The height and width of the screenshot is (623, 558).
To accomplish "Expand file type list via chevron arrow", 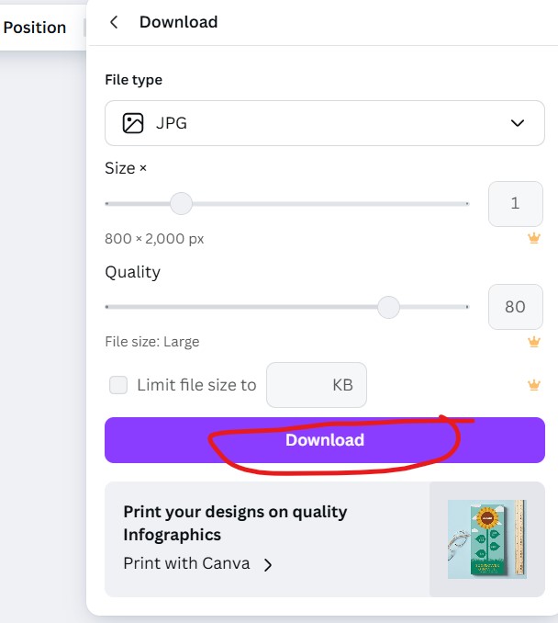I will (518, 123).
